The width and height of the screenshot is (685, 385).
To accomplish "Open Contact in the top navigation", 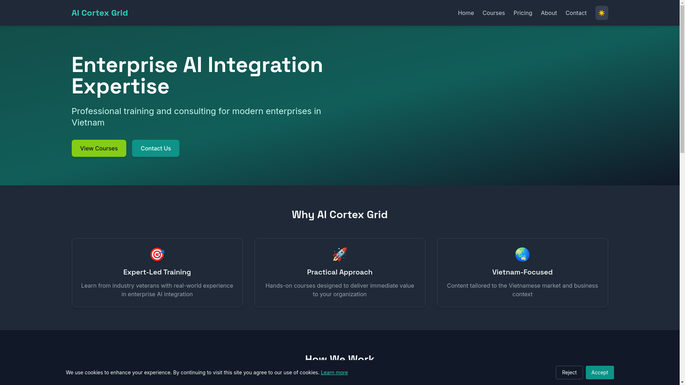I will [x=576, y=13].
